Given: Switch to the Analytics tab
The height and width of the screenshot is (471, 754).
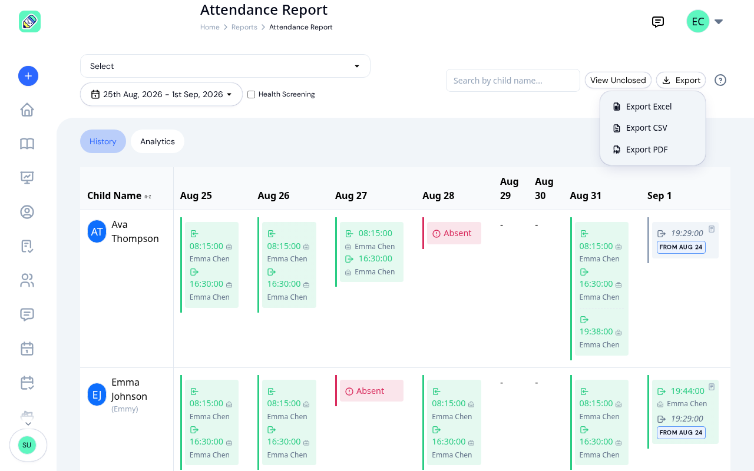Looking at the screenshot, I should coord(157,141).
